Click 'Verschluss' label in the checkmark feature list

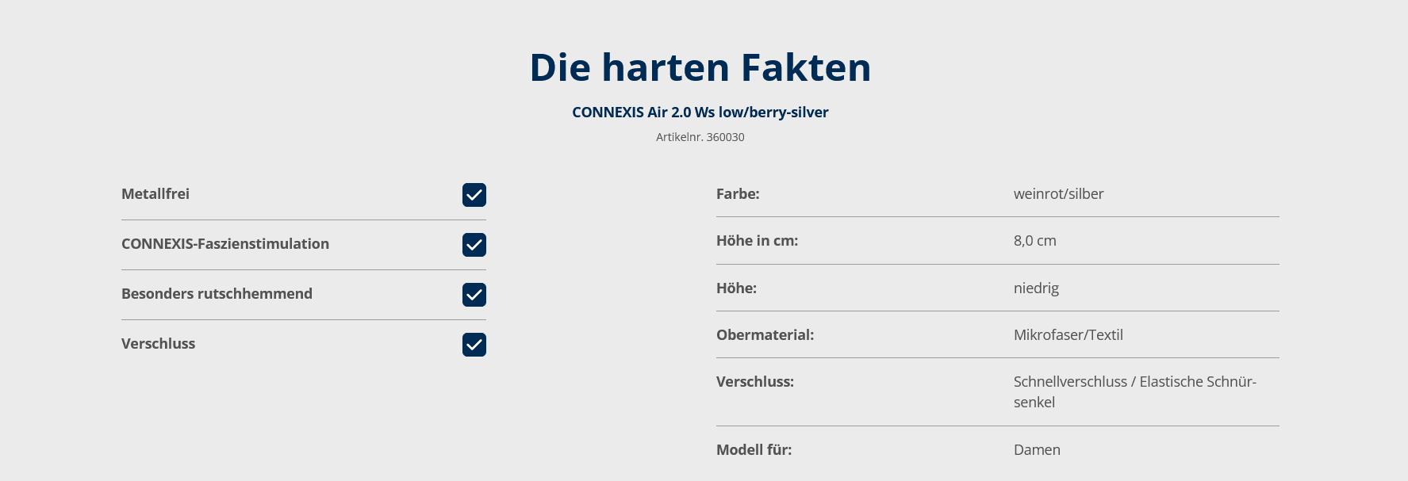[159, 344]
